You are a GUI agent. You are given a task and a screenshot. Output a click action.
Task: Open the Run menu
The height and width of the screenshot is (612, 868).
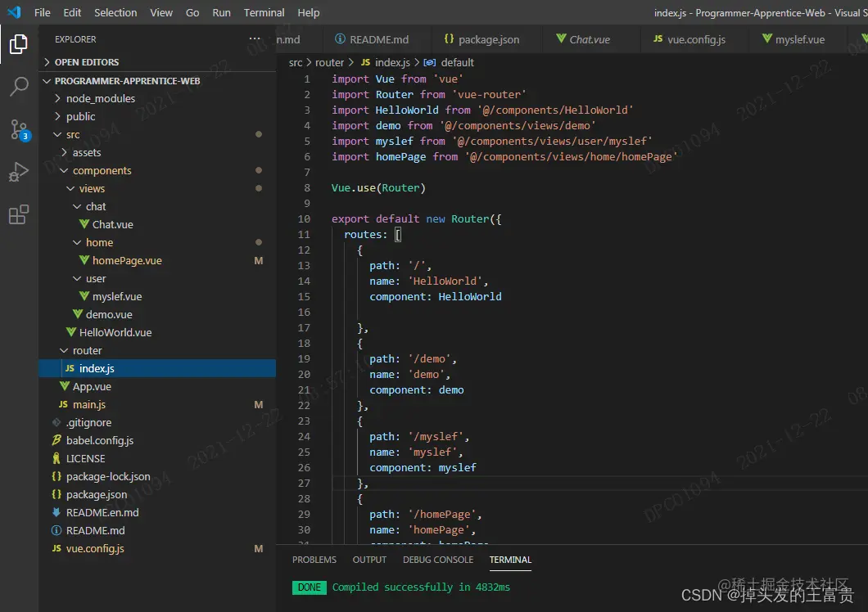221,12
